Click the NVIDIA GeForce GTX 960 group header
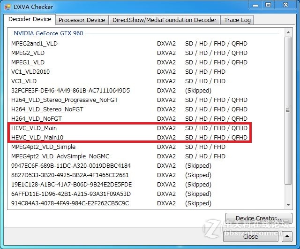The width and height of the screenshot is (300, 249). 48,33
